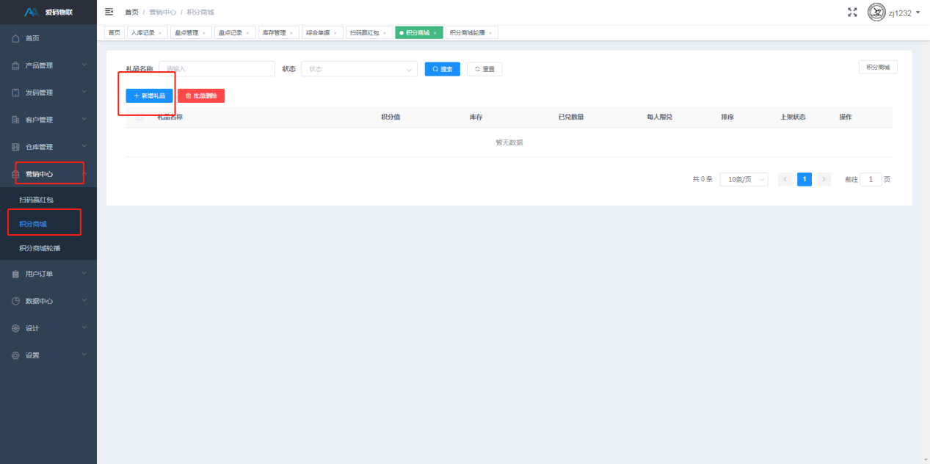Tick the select-all checkbox in table header
Image resolution: width=930 pixels, height=464 pixels.
139,117
